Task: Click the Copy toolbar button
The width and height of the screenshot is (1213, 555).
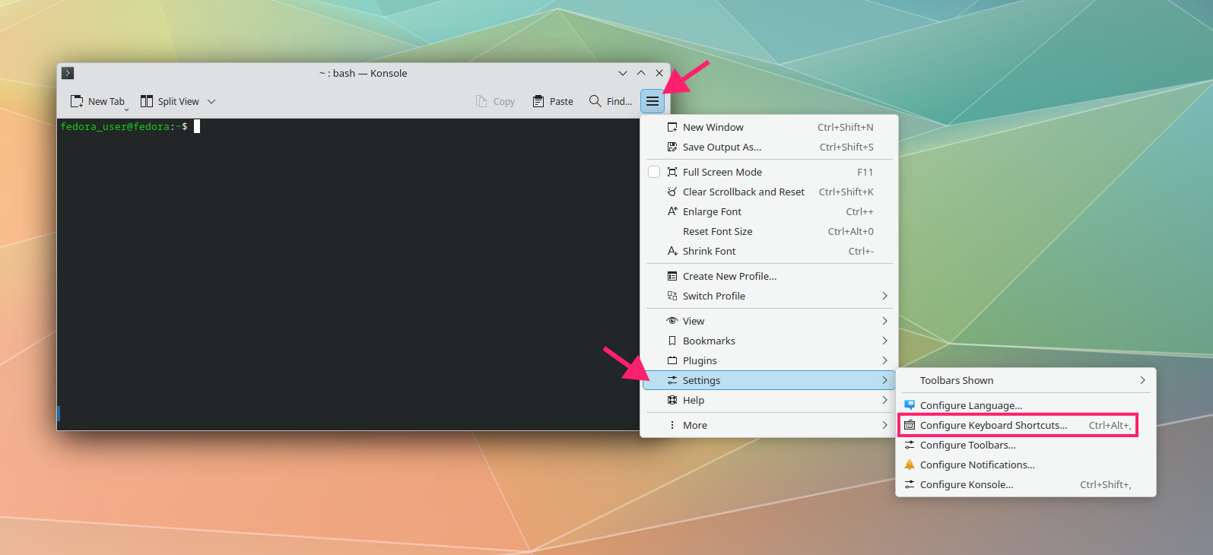Action: (x=495, y=101)
